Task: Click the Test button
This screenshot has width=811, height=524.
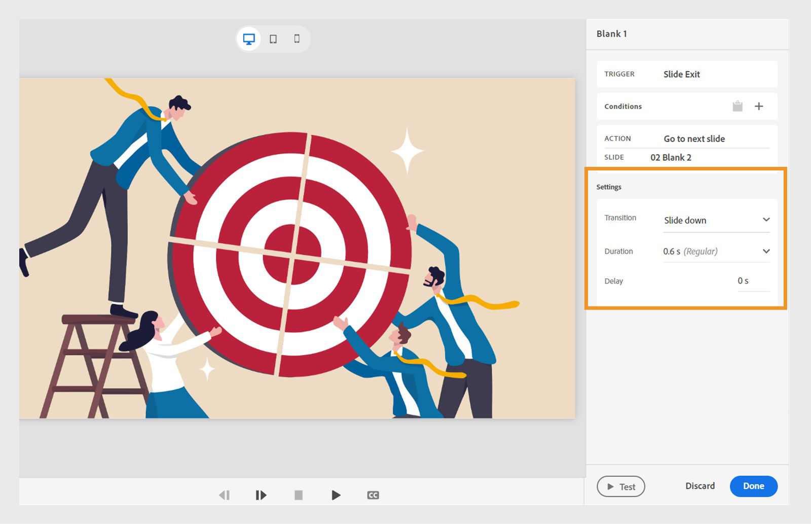Action: (621, 486)
